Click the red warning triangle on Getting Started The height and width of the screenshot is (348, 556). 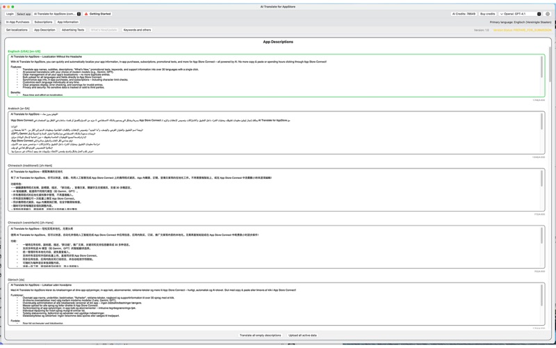coord(86,14)
